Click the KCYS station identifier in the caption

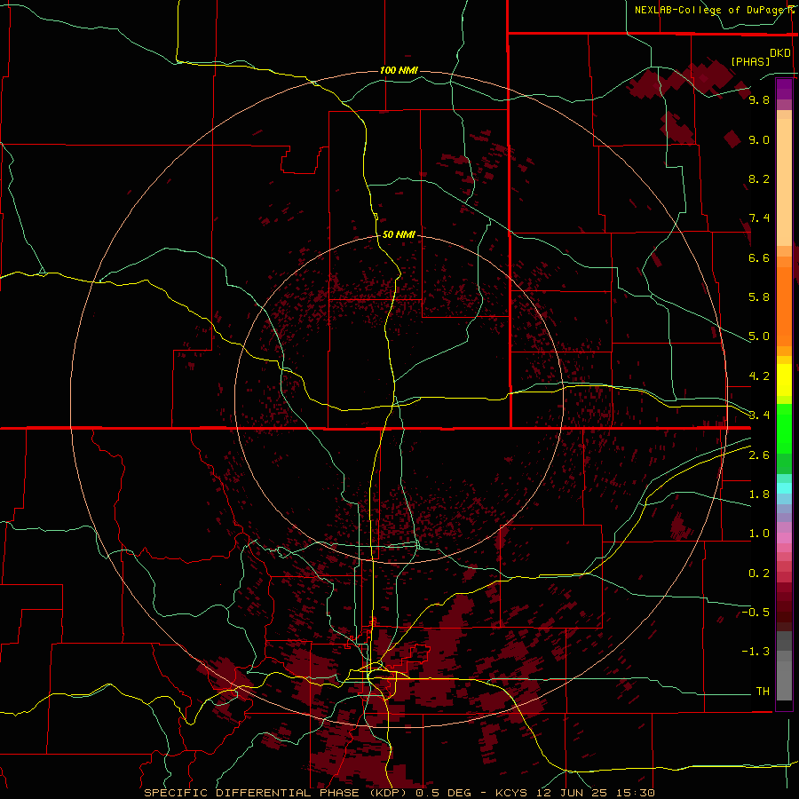(x=511, y=793)
